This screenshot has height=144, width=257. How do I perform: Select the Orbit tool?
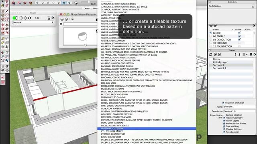point(3,52)
